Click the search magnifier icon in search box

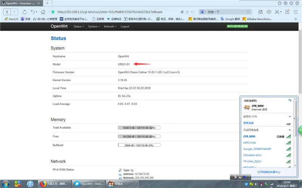click(248, 12)
